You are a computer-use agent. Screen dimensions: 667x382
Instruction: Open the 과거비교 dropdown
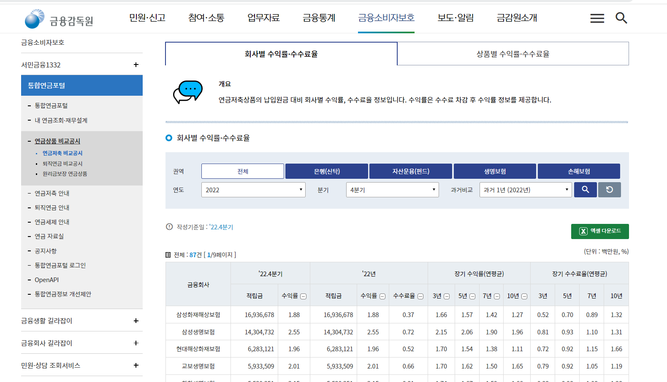(x=526, y=190)
